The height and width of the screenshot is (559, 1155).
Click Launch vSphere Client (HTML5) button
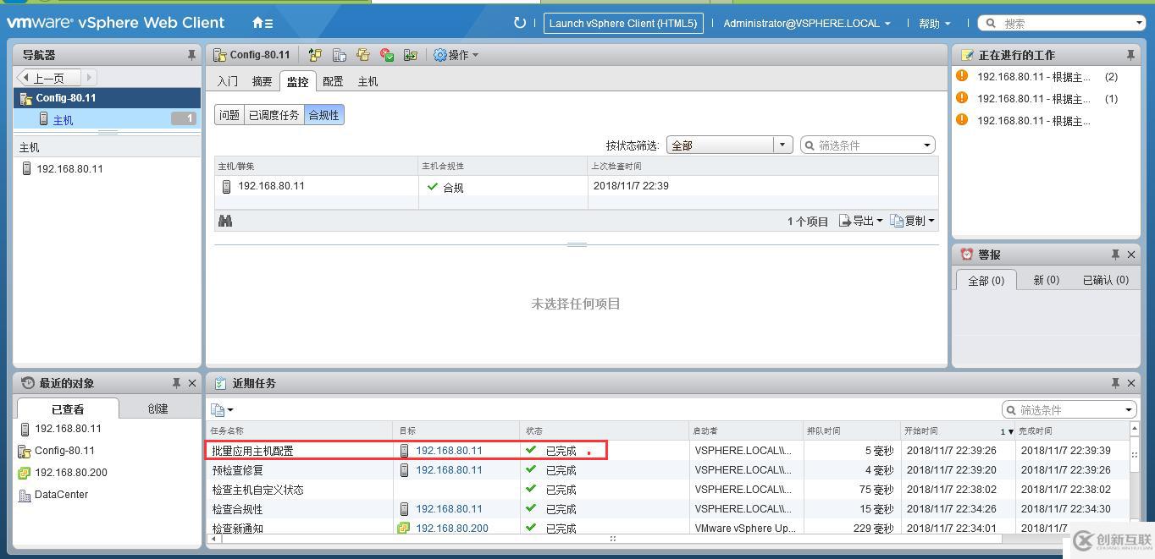[623, 23]
